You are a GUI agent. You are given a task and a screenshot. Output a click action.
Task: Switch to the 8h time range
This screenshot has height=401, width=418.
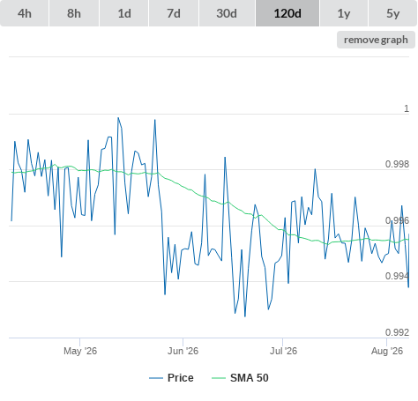click(x=74, y=13)
